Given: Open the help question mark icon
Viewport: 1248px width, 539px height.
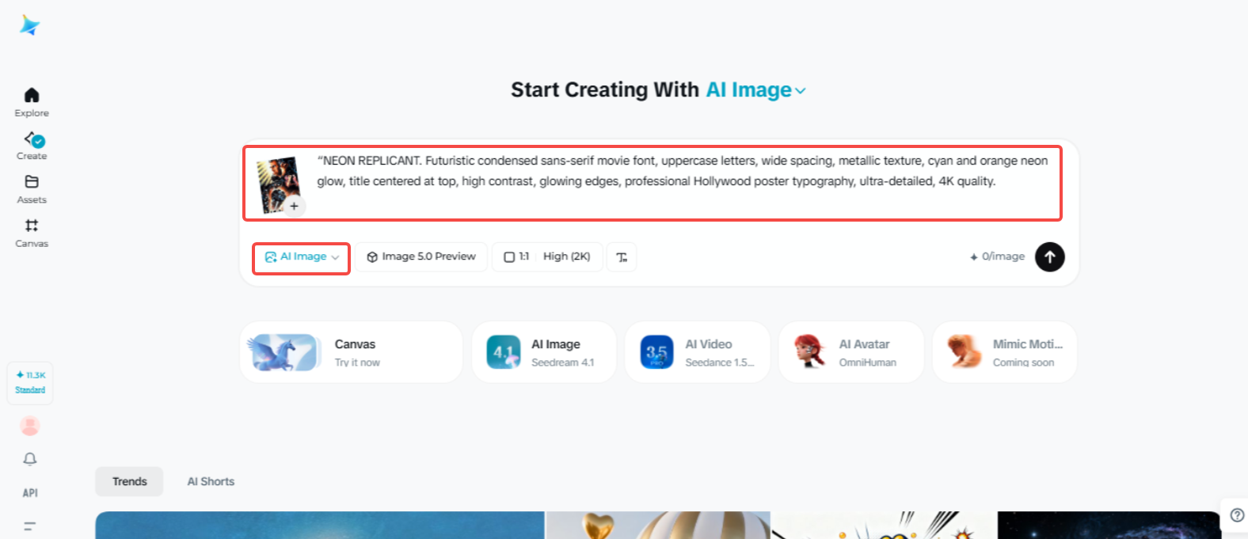Looking at the screenshot, I should 1237,515.
